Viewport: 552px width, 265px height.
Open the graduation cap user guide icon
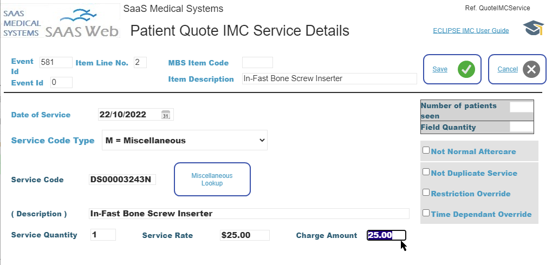coord(534,28)
